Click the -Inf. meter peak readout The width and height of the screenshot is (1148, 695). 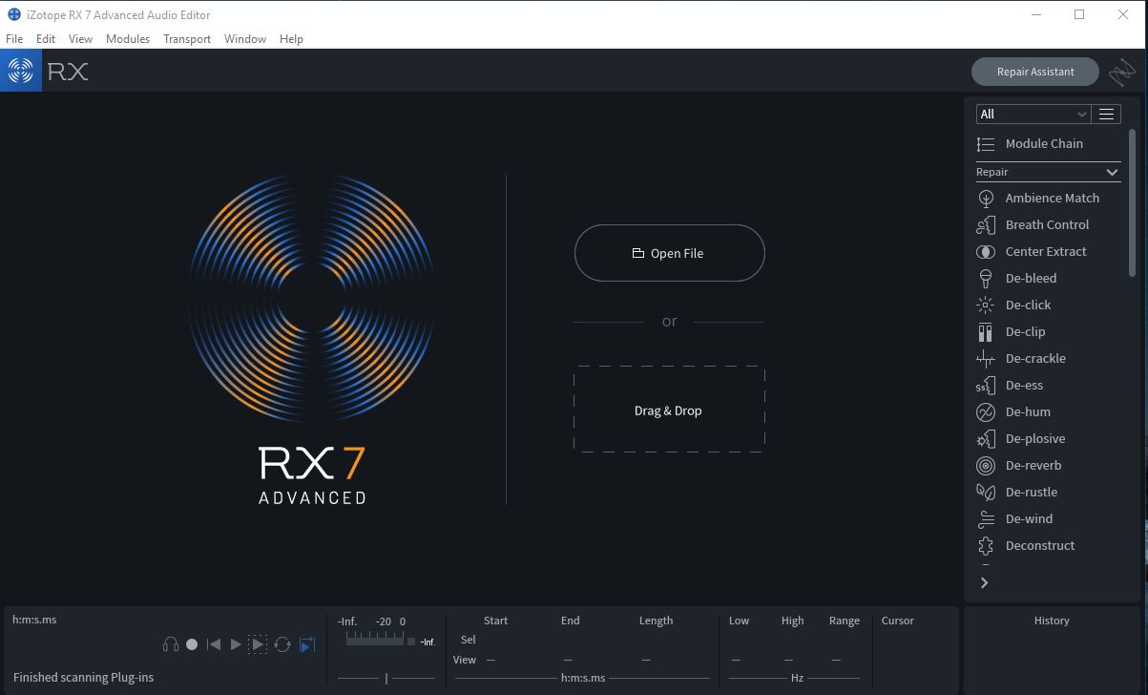[x=428, y=642]
